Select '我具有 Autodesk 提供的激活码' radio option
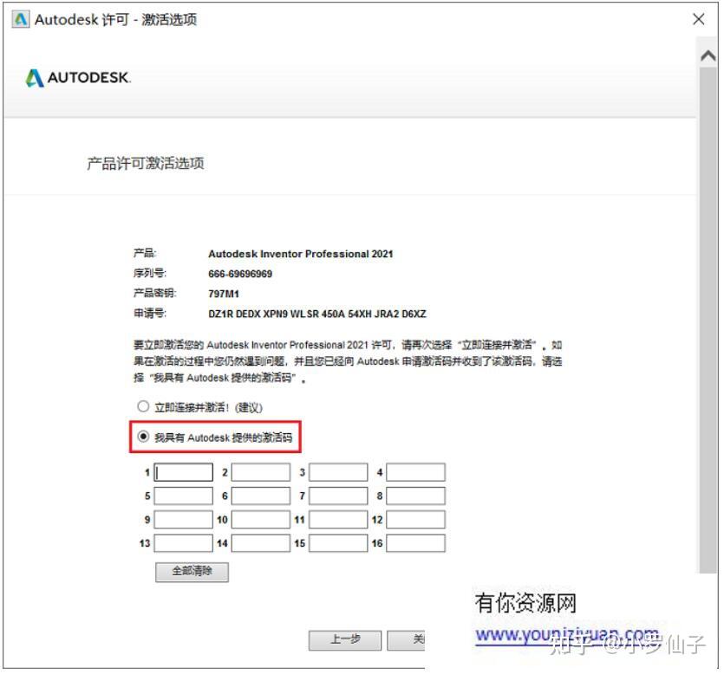This screenshot has width=724, height=674. point(143,437)
